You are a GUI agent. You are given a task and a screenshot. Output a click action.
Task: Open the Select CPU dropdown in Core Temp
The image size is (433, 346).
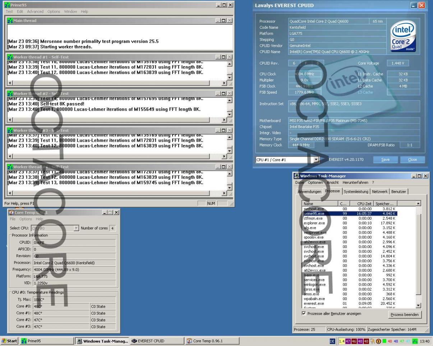[76, 228]
